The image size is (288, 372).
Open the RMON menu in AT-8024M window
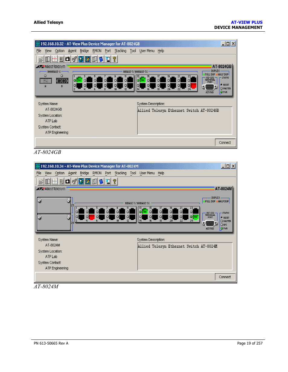(97, 173)
